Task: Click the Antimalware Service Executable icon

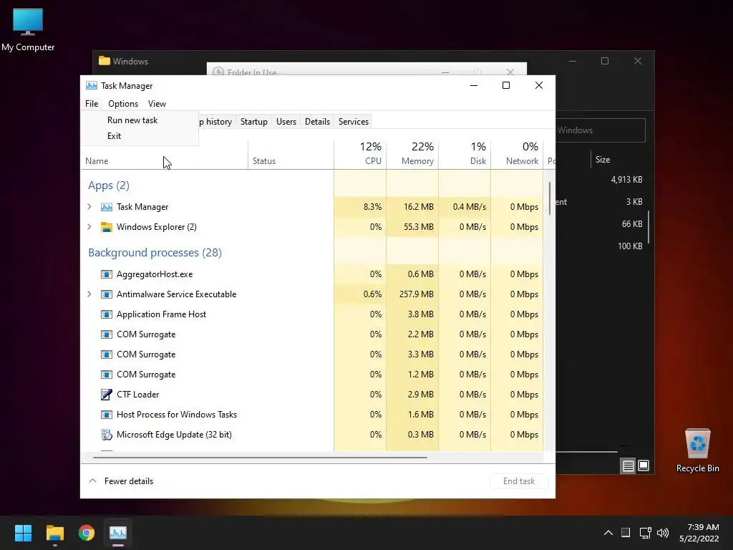Action: 107,294
